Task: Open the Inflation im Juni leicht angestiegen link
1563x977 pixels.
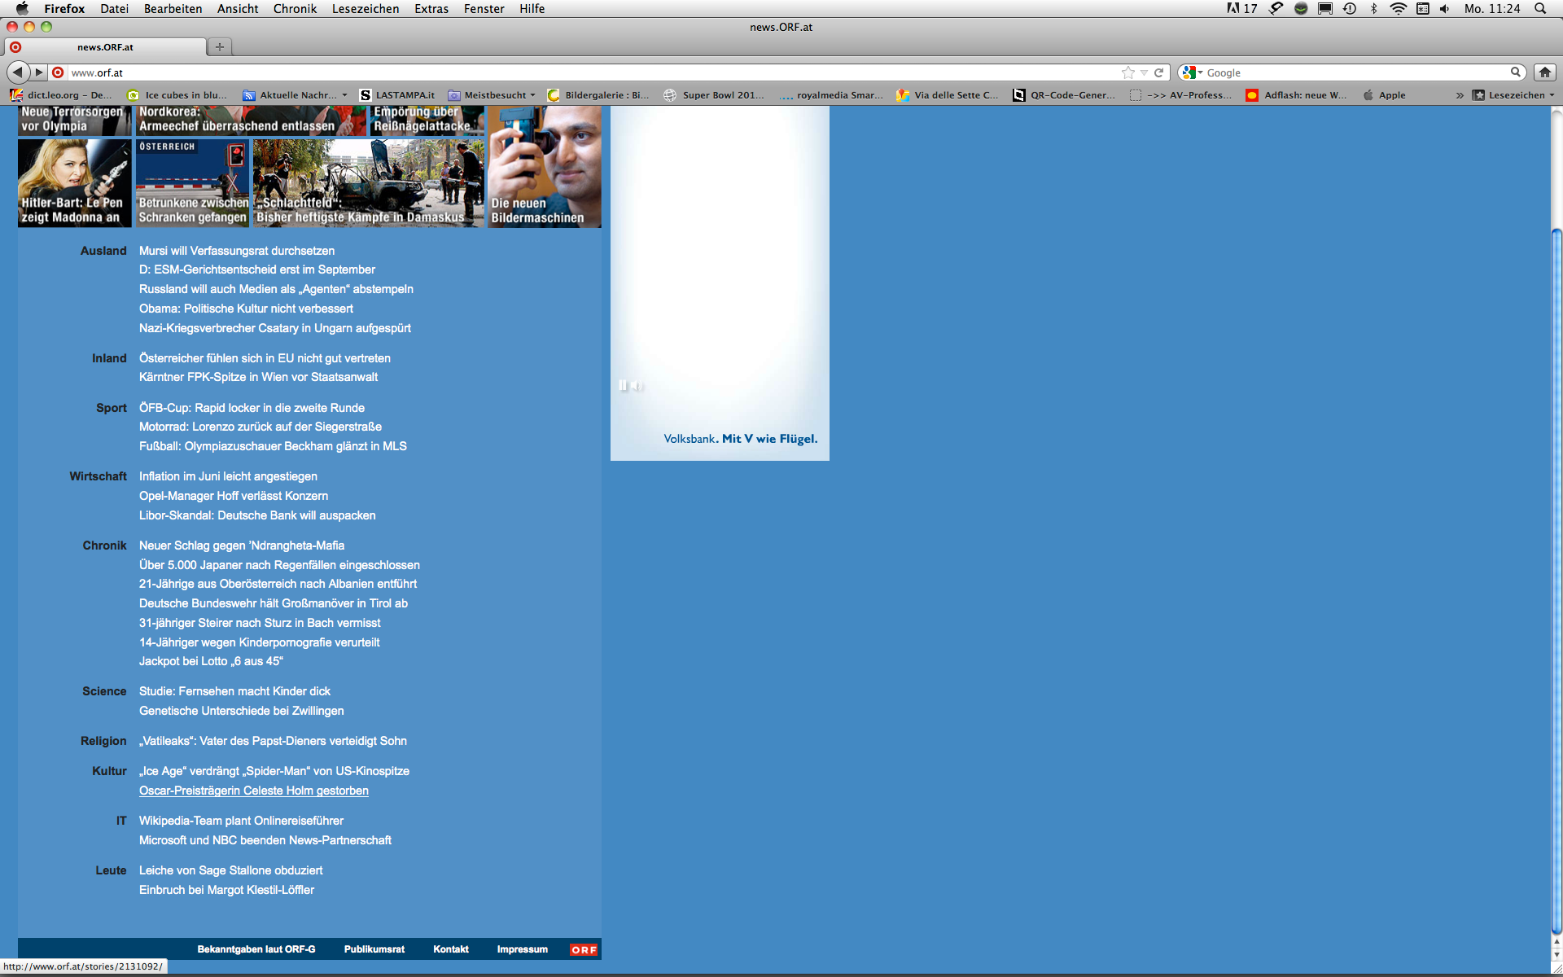Action: (x=228, y=476)
